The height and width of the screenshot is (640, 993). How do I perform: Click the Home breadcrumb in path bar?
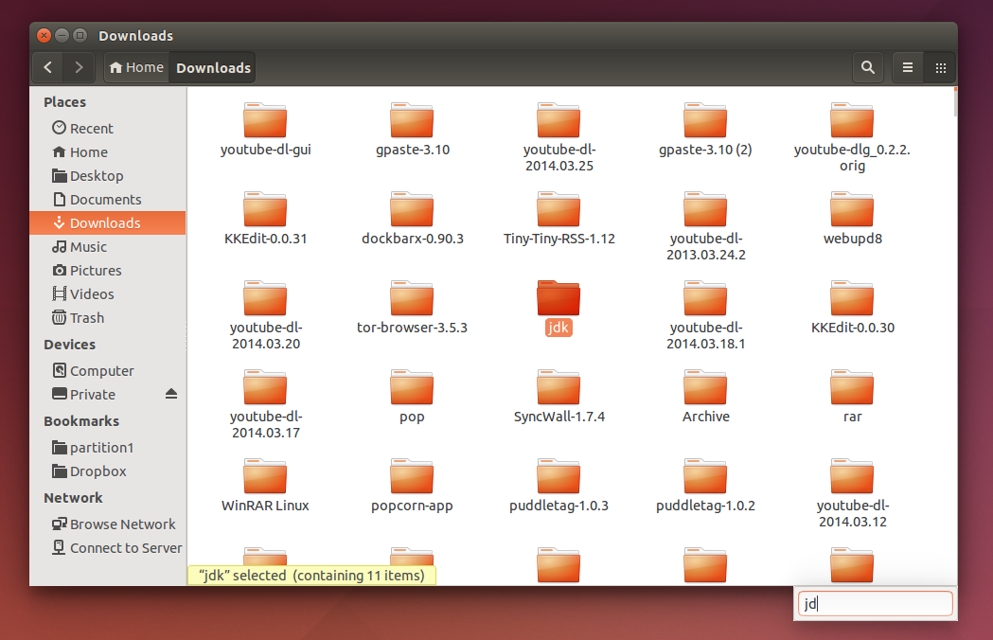[135, 67]
